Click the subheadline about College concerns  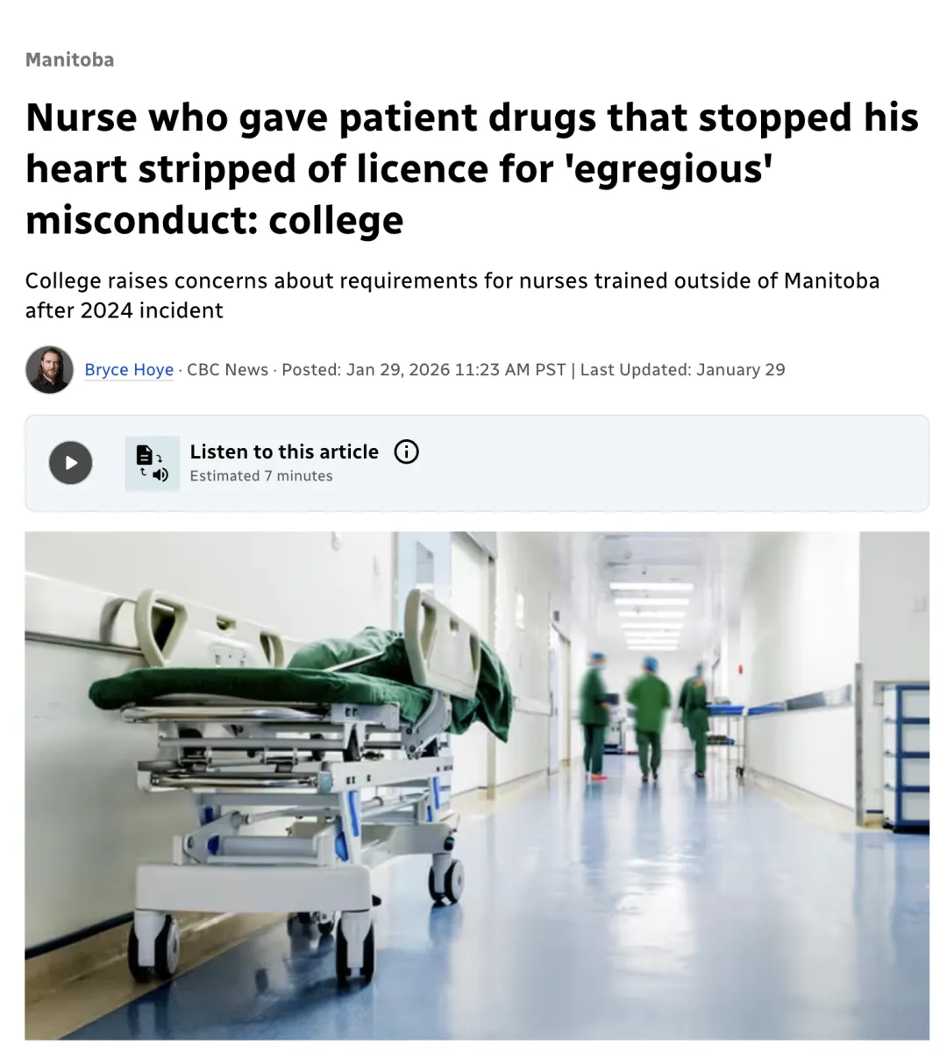(x=452, y=295)
